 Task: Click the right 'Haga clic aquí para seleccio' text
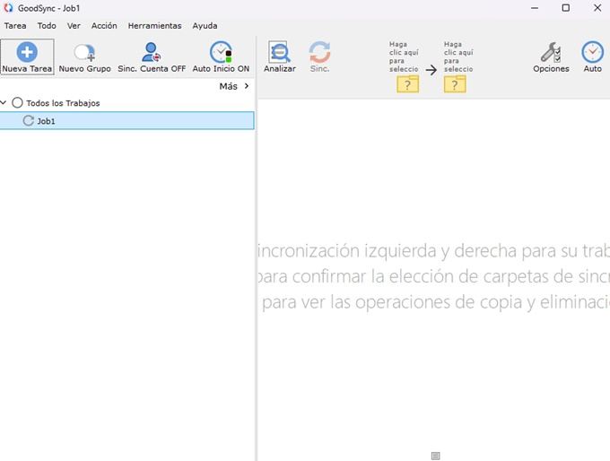pos(458,57)
